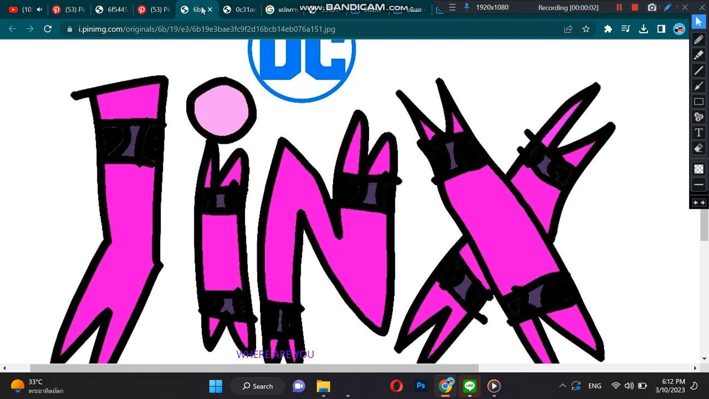709x399 pixels.
Task: Toggle the Bandicam drawing mode pencil
Action: pos(668,7)
